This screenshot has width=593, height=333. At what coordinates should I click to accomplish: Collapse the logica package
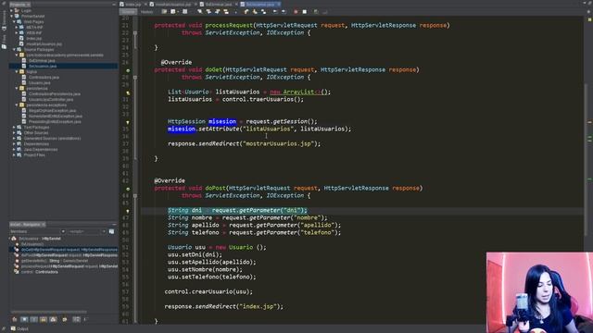coord(17,72)
